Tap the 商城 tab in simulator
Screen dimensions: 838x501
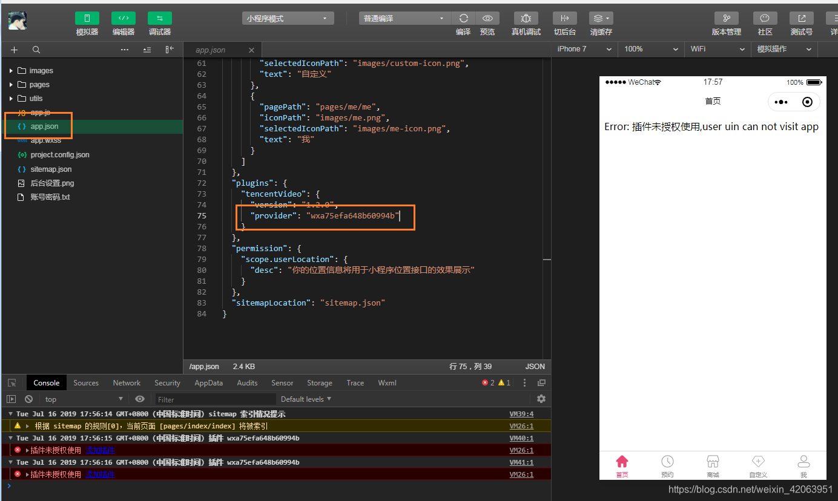[713, 467]
